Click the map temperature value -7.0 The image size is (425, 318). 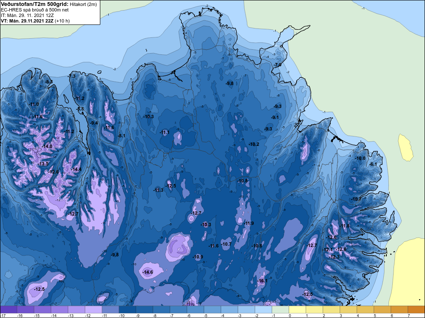pos(278,65)
